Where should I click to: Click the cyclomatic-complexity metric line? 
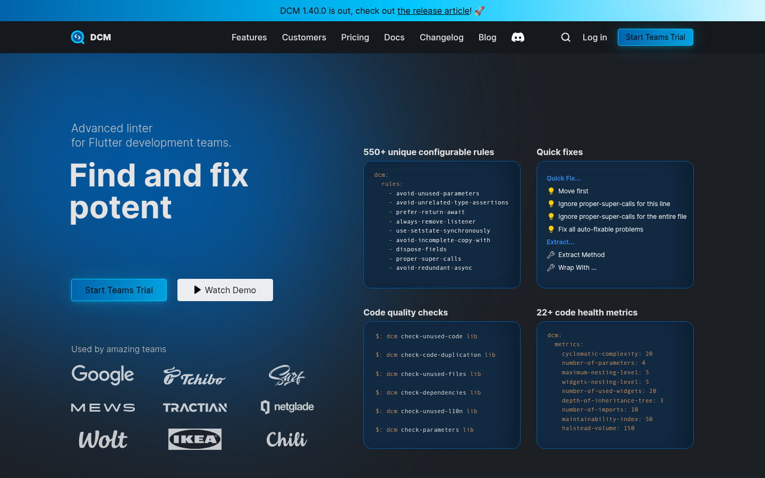pyautogui.click(x=607, y=354)
